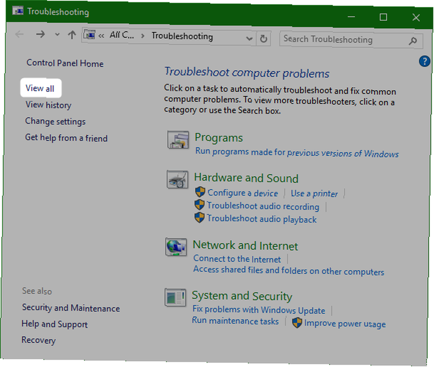Start Troubleshoot audio recording
This screenshot has height=367, width=434.
[263, 206]
